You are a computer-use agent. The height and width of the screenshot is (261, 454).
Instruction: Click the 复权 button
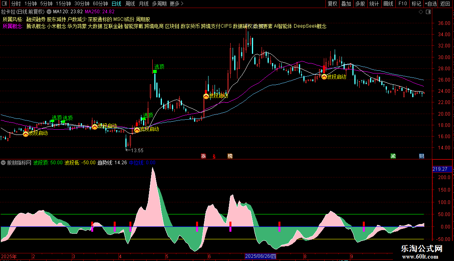click(332, 4)
